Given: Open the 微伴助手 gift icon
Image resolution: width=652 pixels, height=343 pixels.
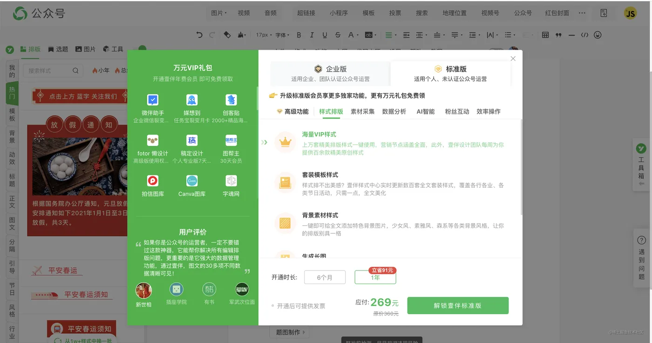Looking at the screenshot, I should (152, 100).
